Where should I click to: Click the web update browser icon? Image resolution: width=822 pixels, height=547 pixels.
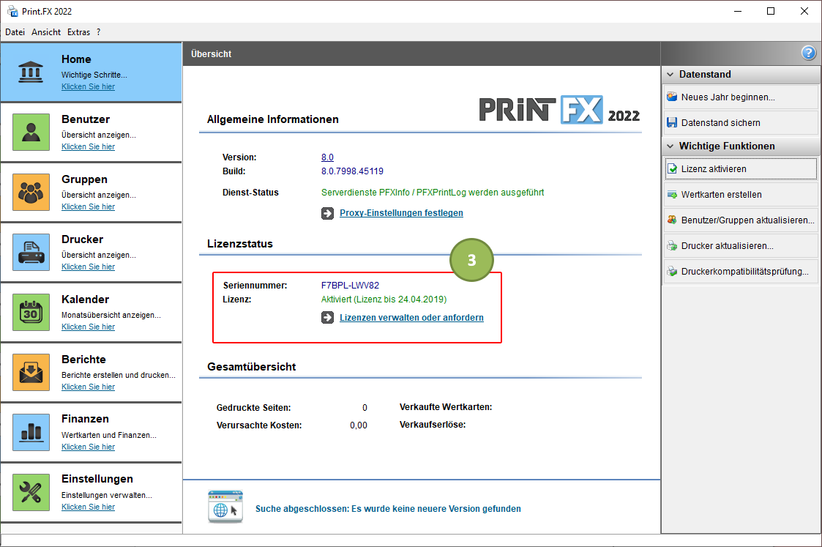click(225, 507)
